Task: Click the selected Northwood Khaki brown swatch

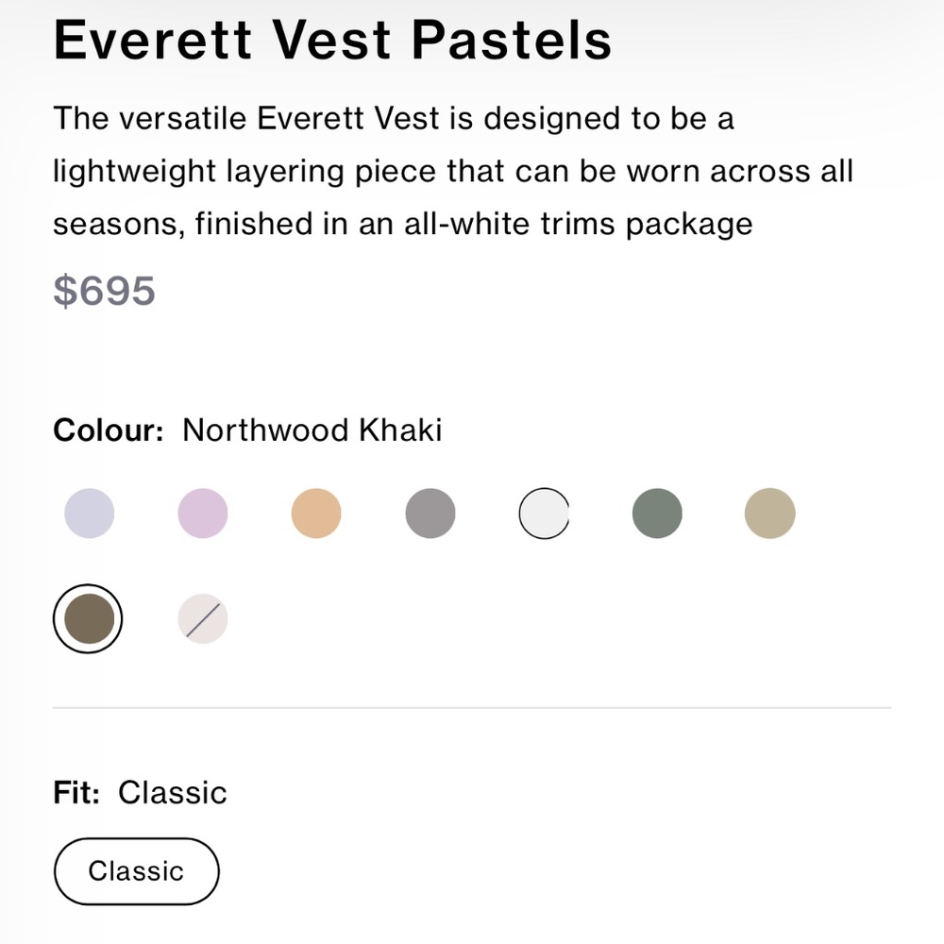Action: [88, 619]
